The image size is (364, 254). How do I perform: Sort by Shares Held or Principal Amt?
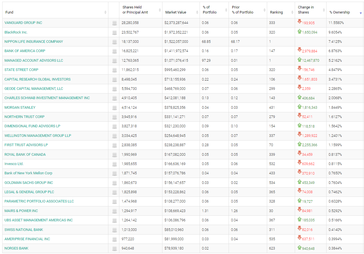pos(141,10)
